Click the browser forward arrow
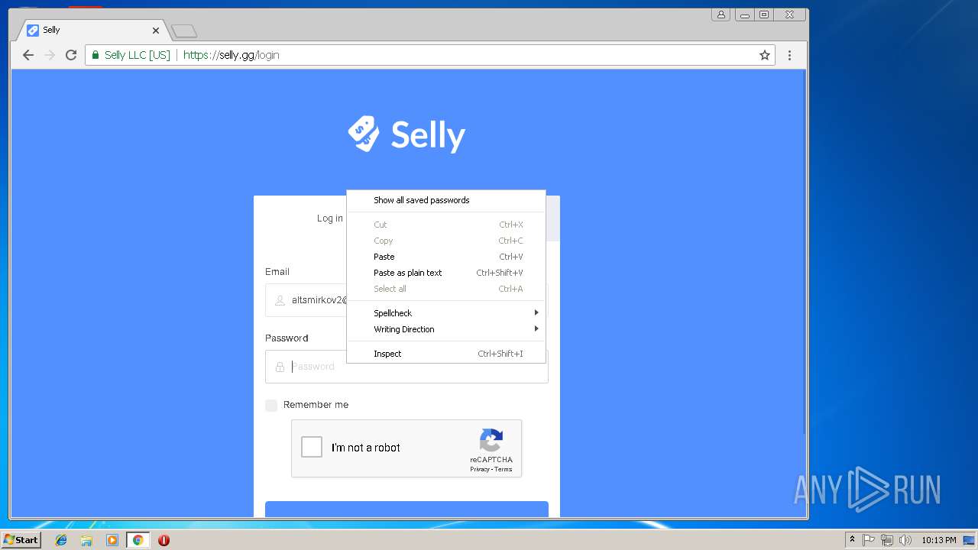 click(x=50, y=55)
